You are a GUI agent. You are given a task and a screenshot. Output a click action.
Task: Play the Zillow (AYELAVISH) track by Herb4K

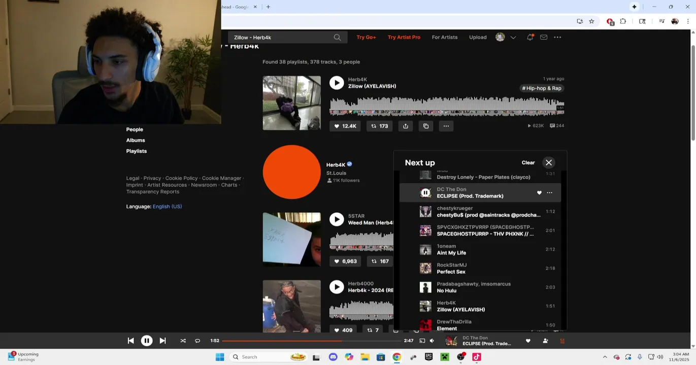(337, 83)
